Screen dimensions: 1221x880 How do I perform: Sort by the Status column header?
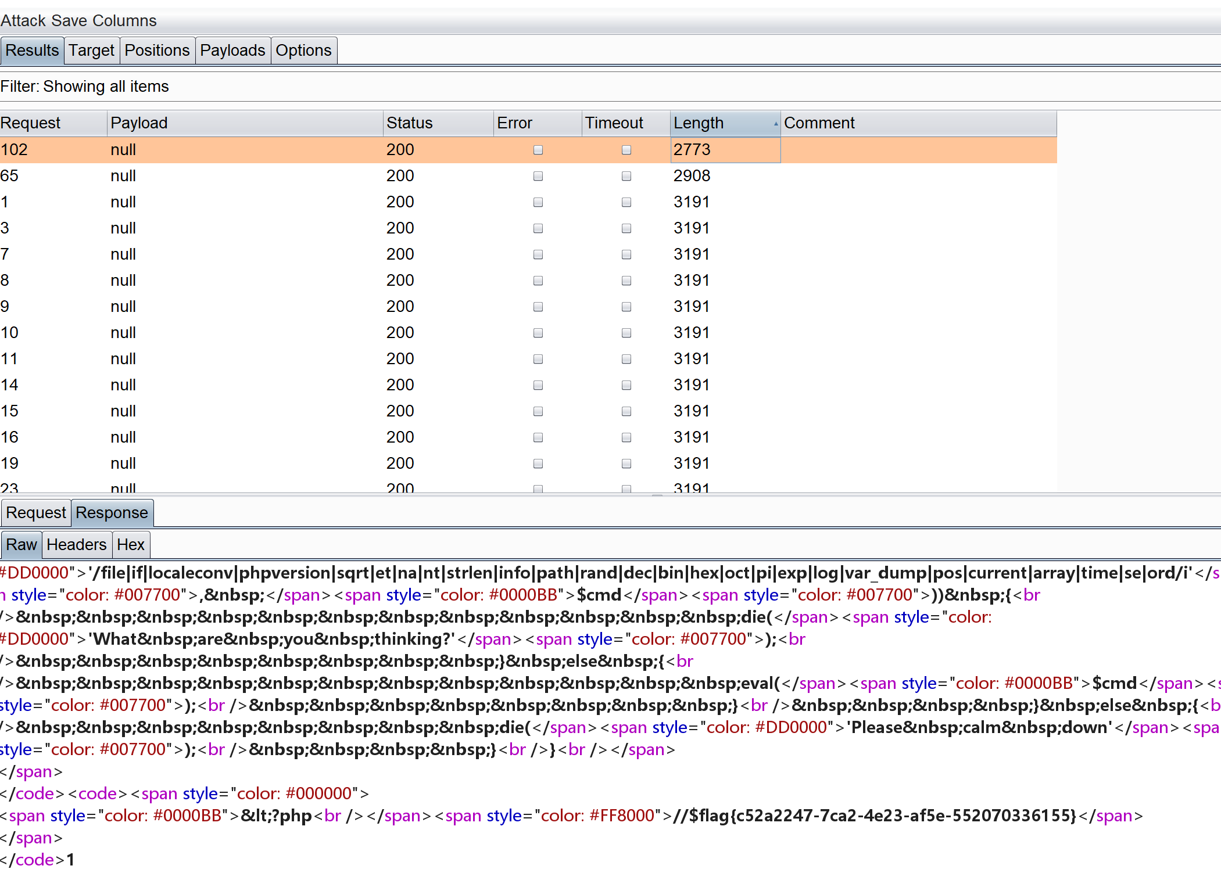coord(410,123)
